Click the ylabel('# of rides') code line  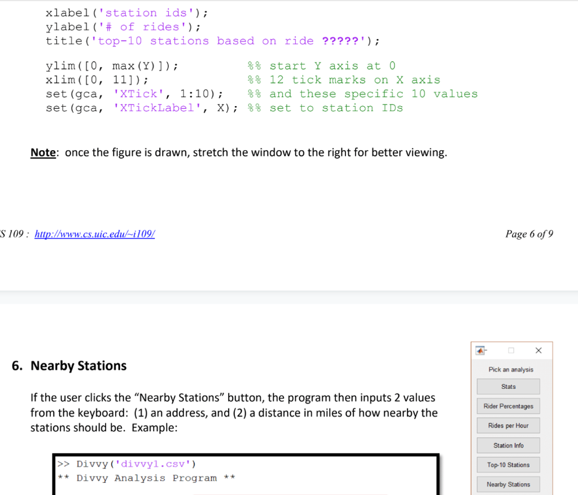pyautogui.click(x=122, y=27)
